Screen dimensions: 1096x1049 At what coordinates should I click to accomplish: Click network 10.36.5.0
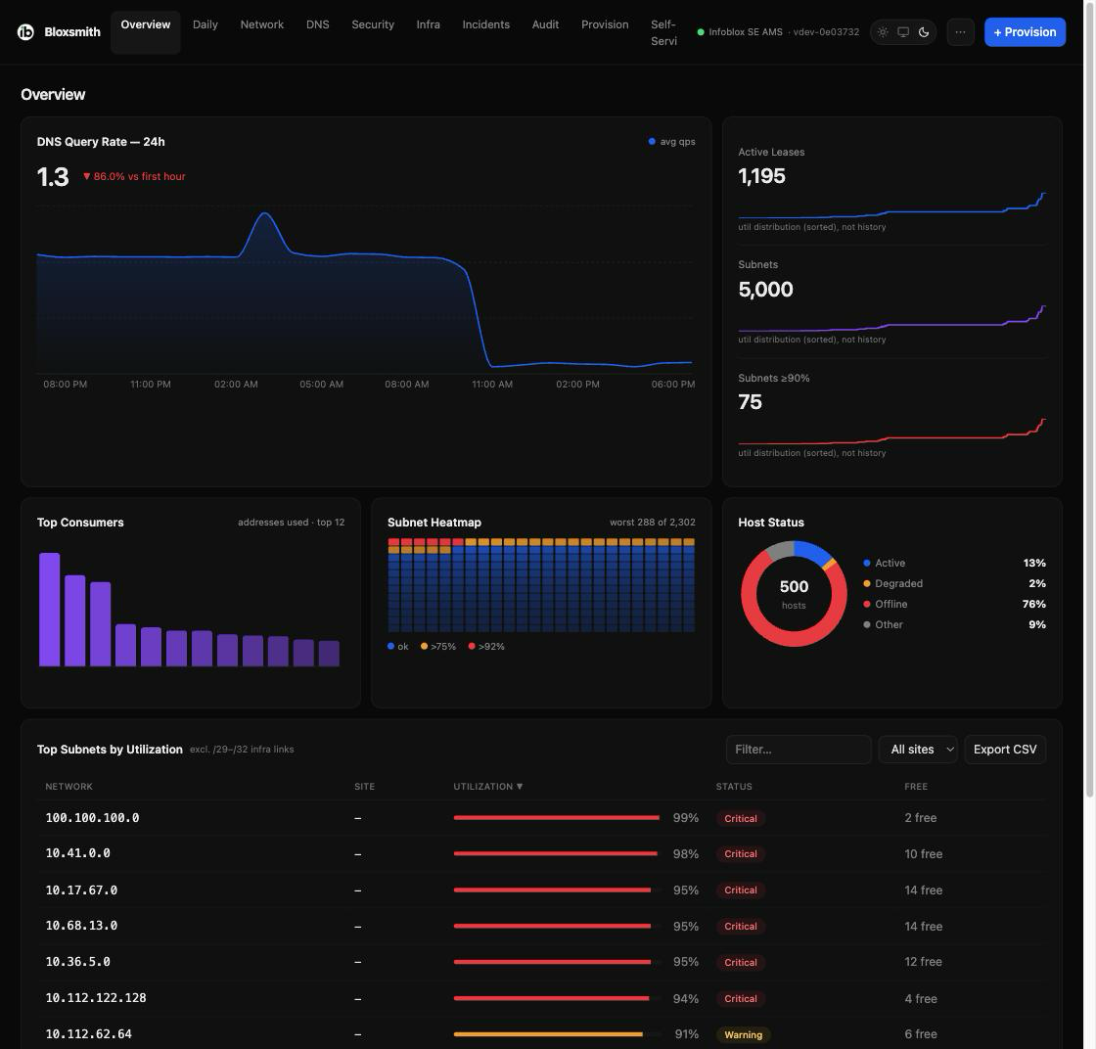pyautogui.click(x=77, y=962)
